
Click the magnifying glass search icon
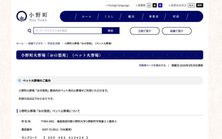tap(29, 31)
